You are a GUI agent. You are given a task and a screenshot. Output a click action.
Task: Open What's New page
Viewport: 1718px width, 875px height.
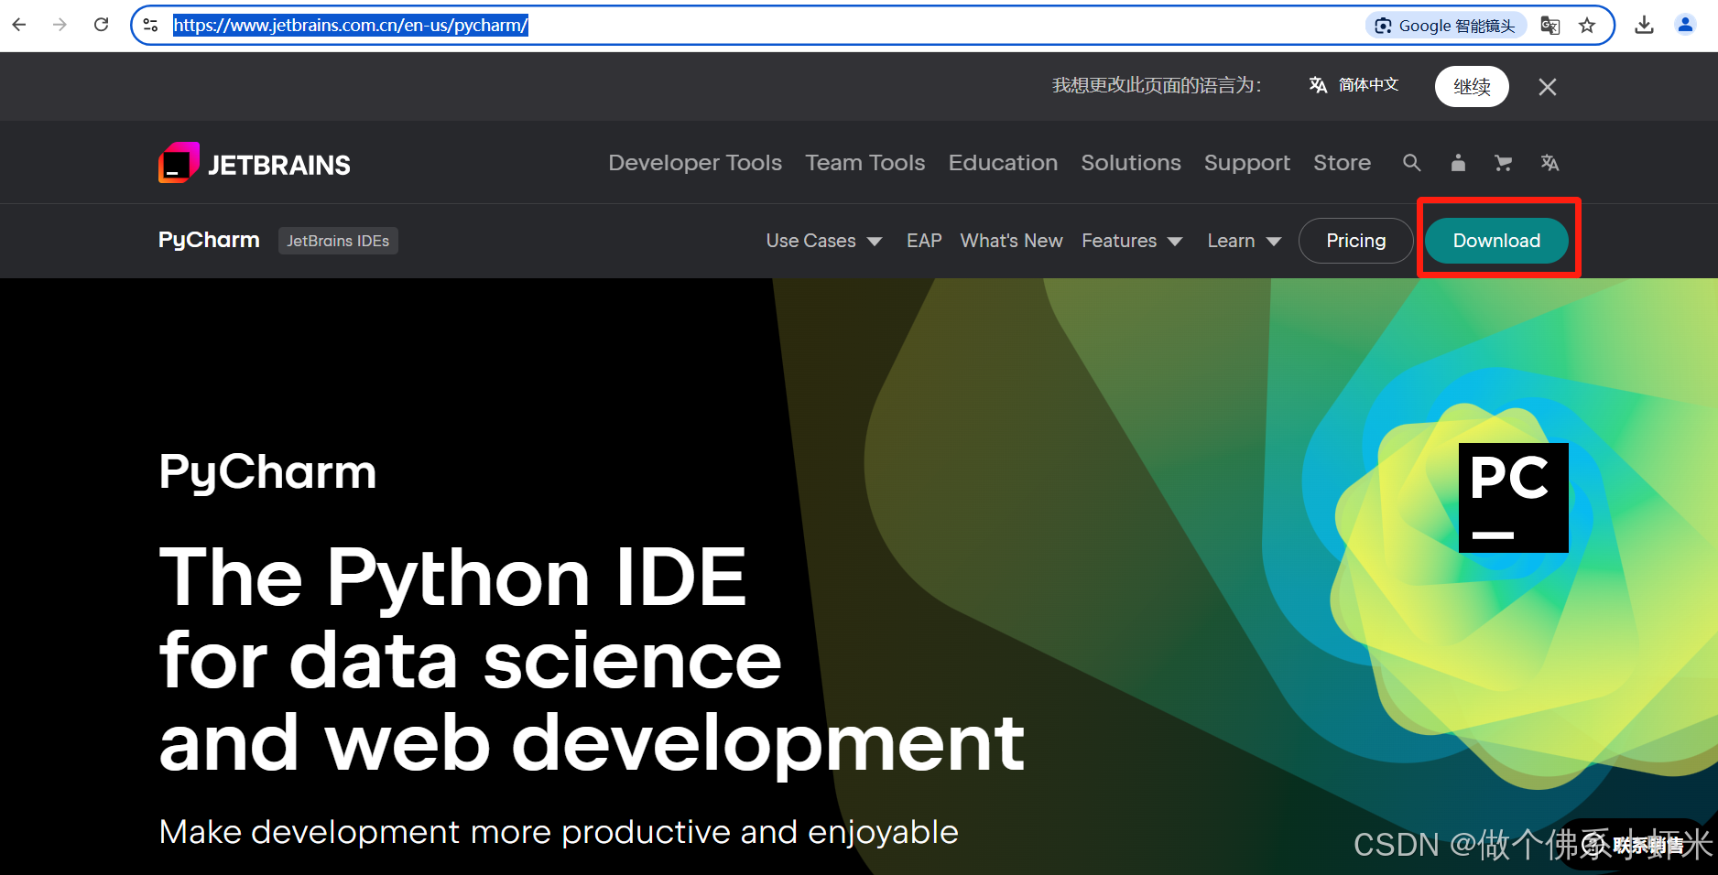pyautogui.click(x=1011, y=241)
